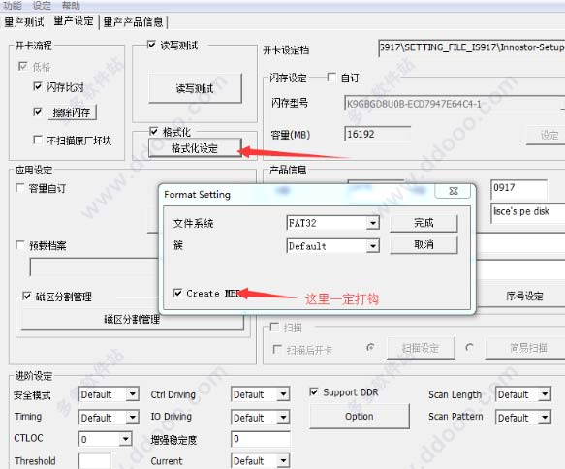Open the 功能 menu

click(x=13, y=5)
